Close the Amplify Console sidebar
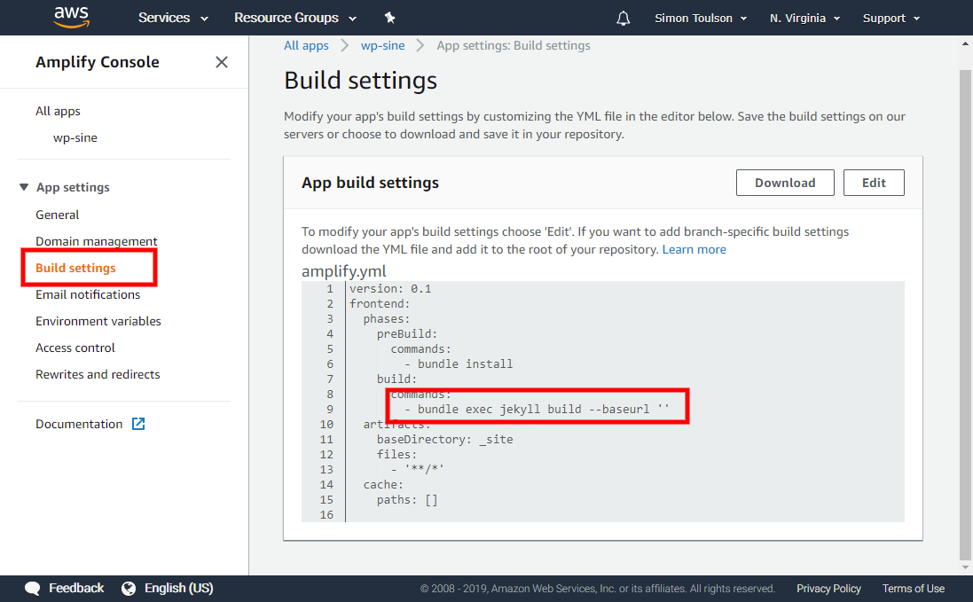Image resolution: width=973 pixels, height=602 pixels. (222, 62)
